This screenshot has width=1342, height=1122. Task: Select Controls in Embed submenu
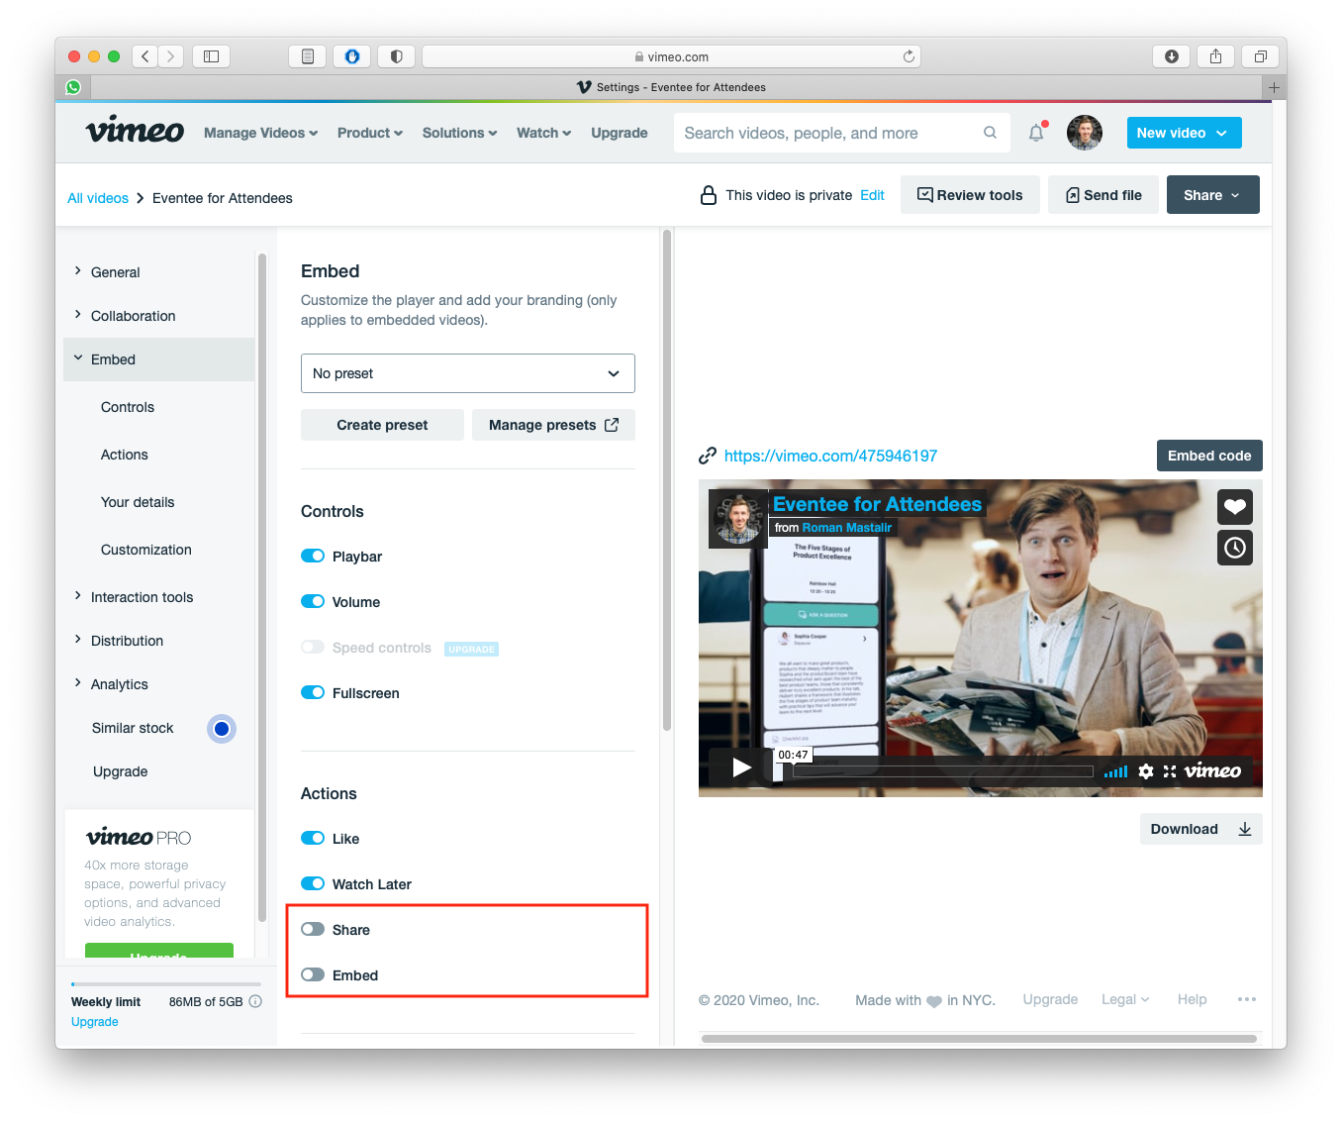(x=128, y=407)
